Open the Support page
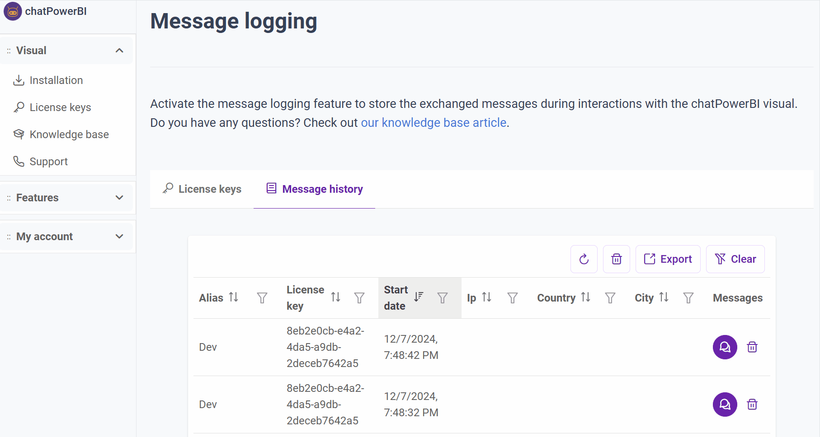The image size is (820, 437). coord(48,162)
